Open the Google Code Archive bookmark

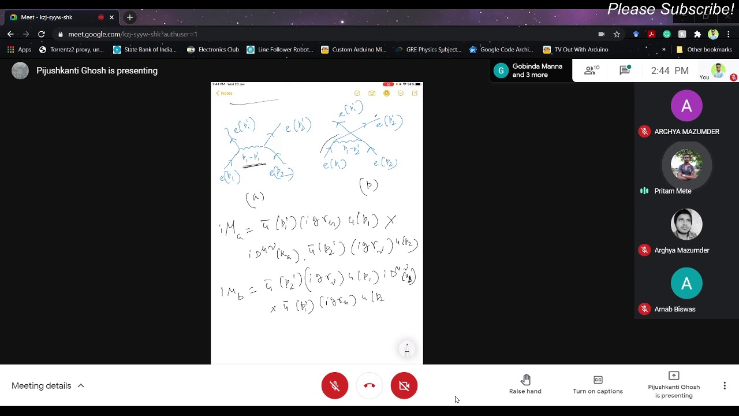coord(501,50)
